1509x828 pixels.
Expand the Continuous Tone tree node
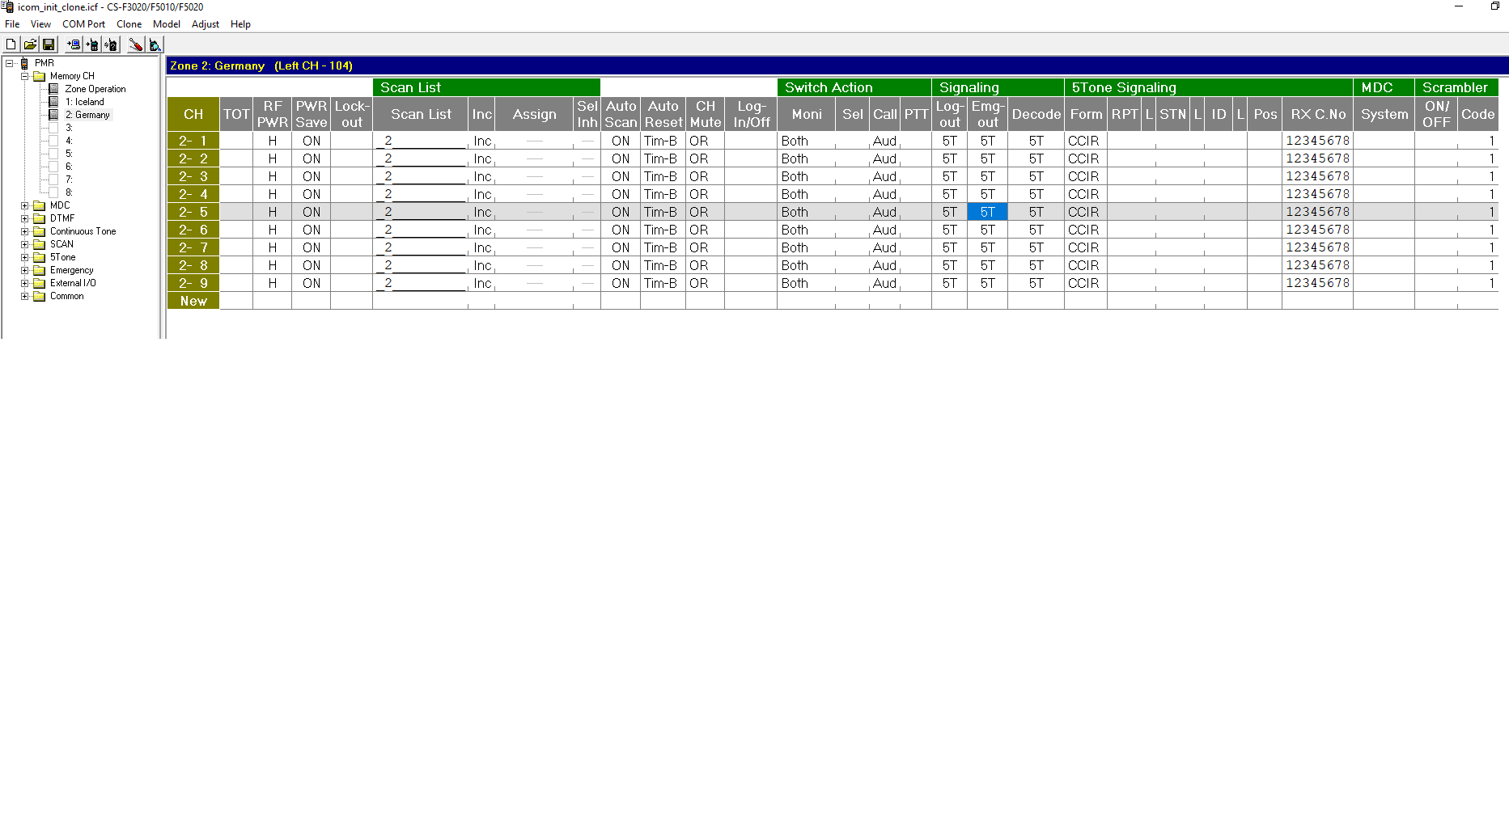click(24, 231)
